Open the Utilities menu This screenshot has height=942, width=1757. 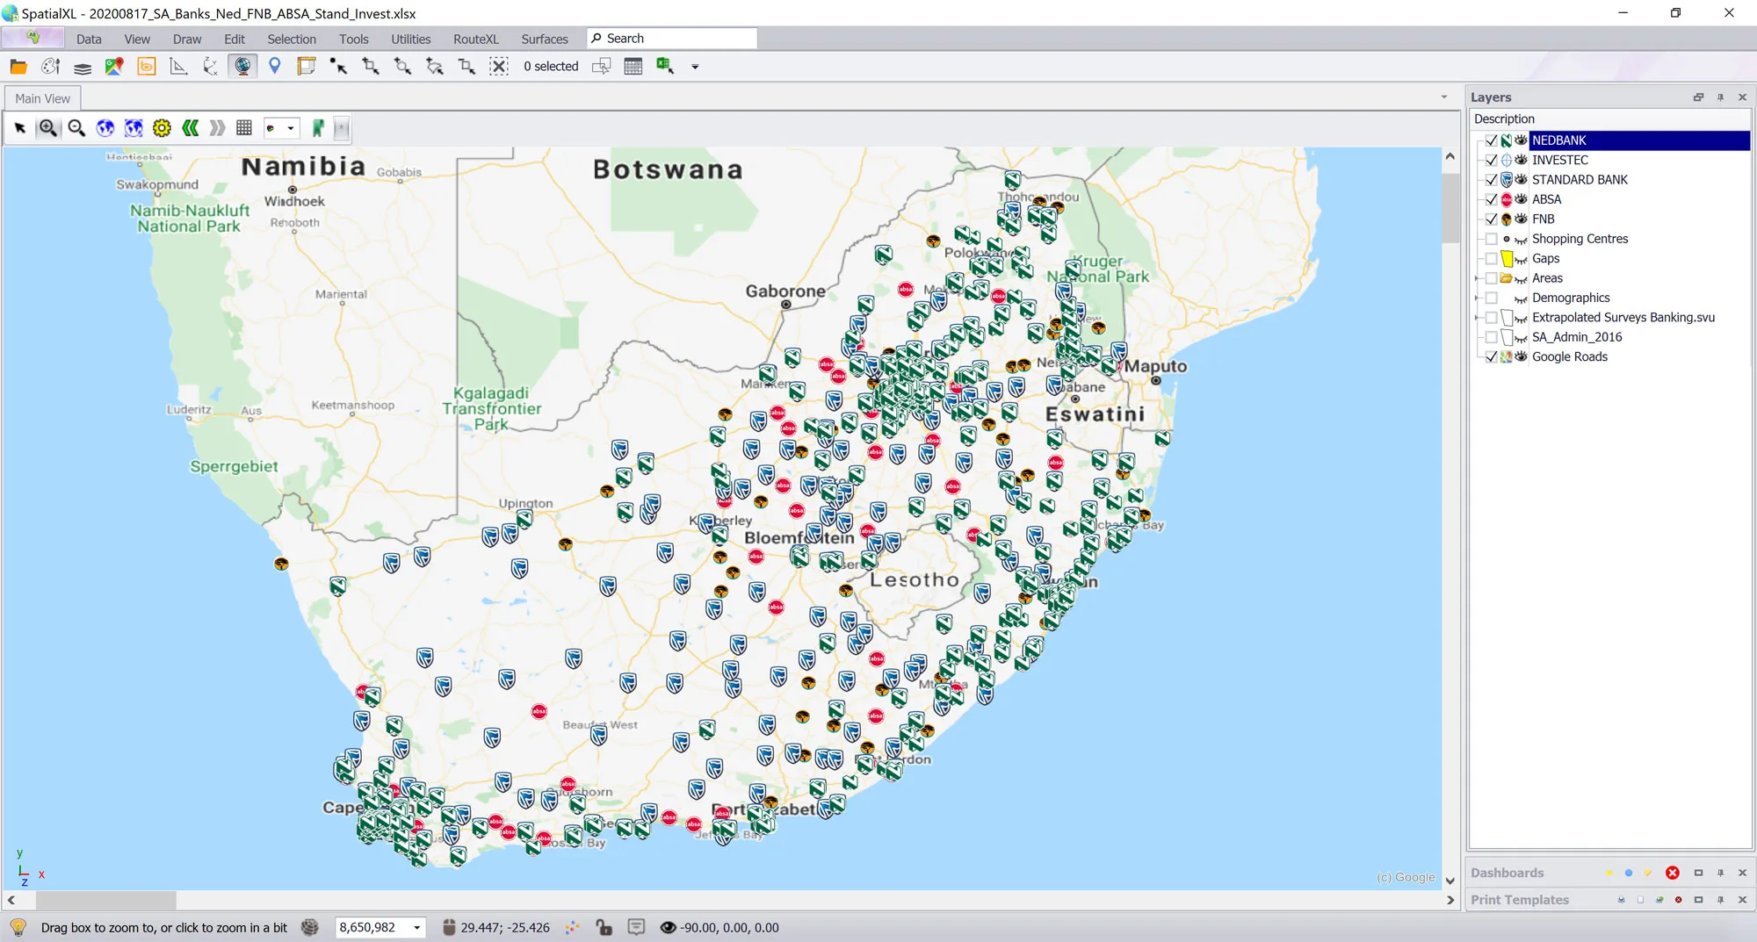pos(410,39)
